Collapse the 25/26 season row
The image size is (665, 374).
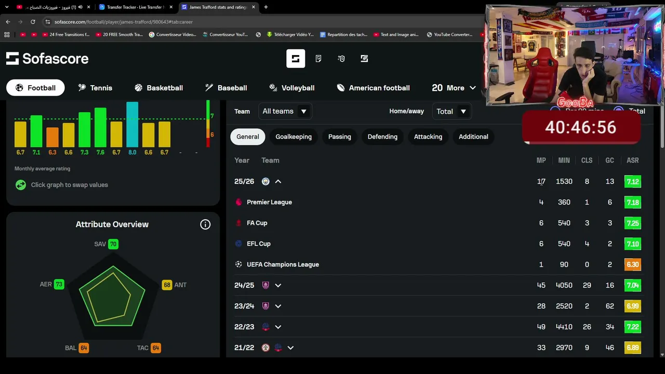coord(278,181)
